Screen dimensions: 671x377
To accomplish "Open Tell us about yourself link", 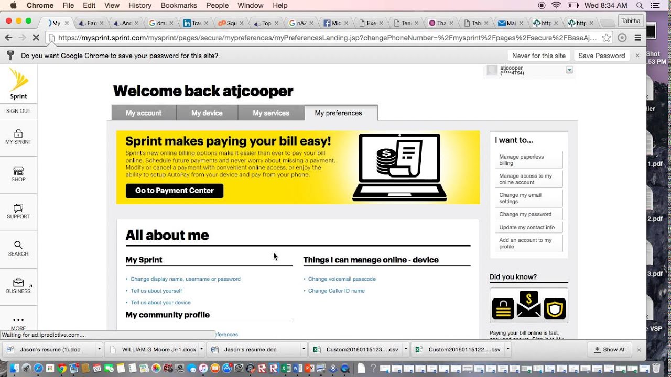I will (x=156, y=291).
